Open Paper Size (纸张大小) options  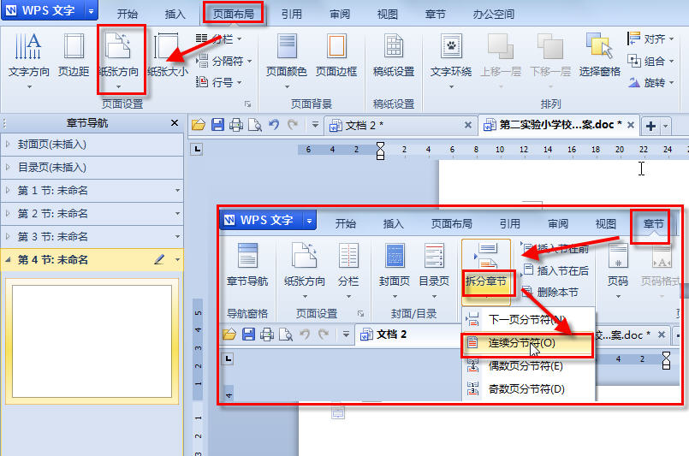coord(168,55)
